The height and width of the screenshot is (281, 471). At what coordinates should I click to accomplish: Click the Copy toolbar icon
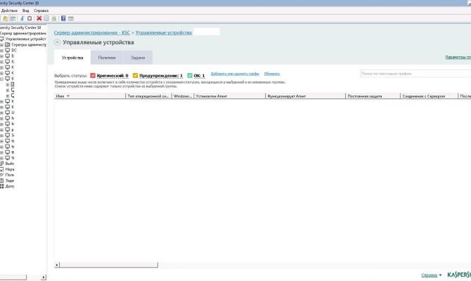click(30, 18)
